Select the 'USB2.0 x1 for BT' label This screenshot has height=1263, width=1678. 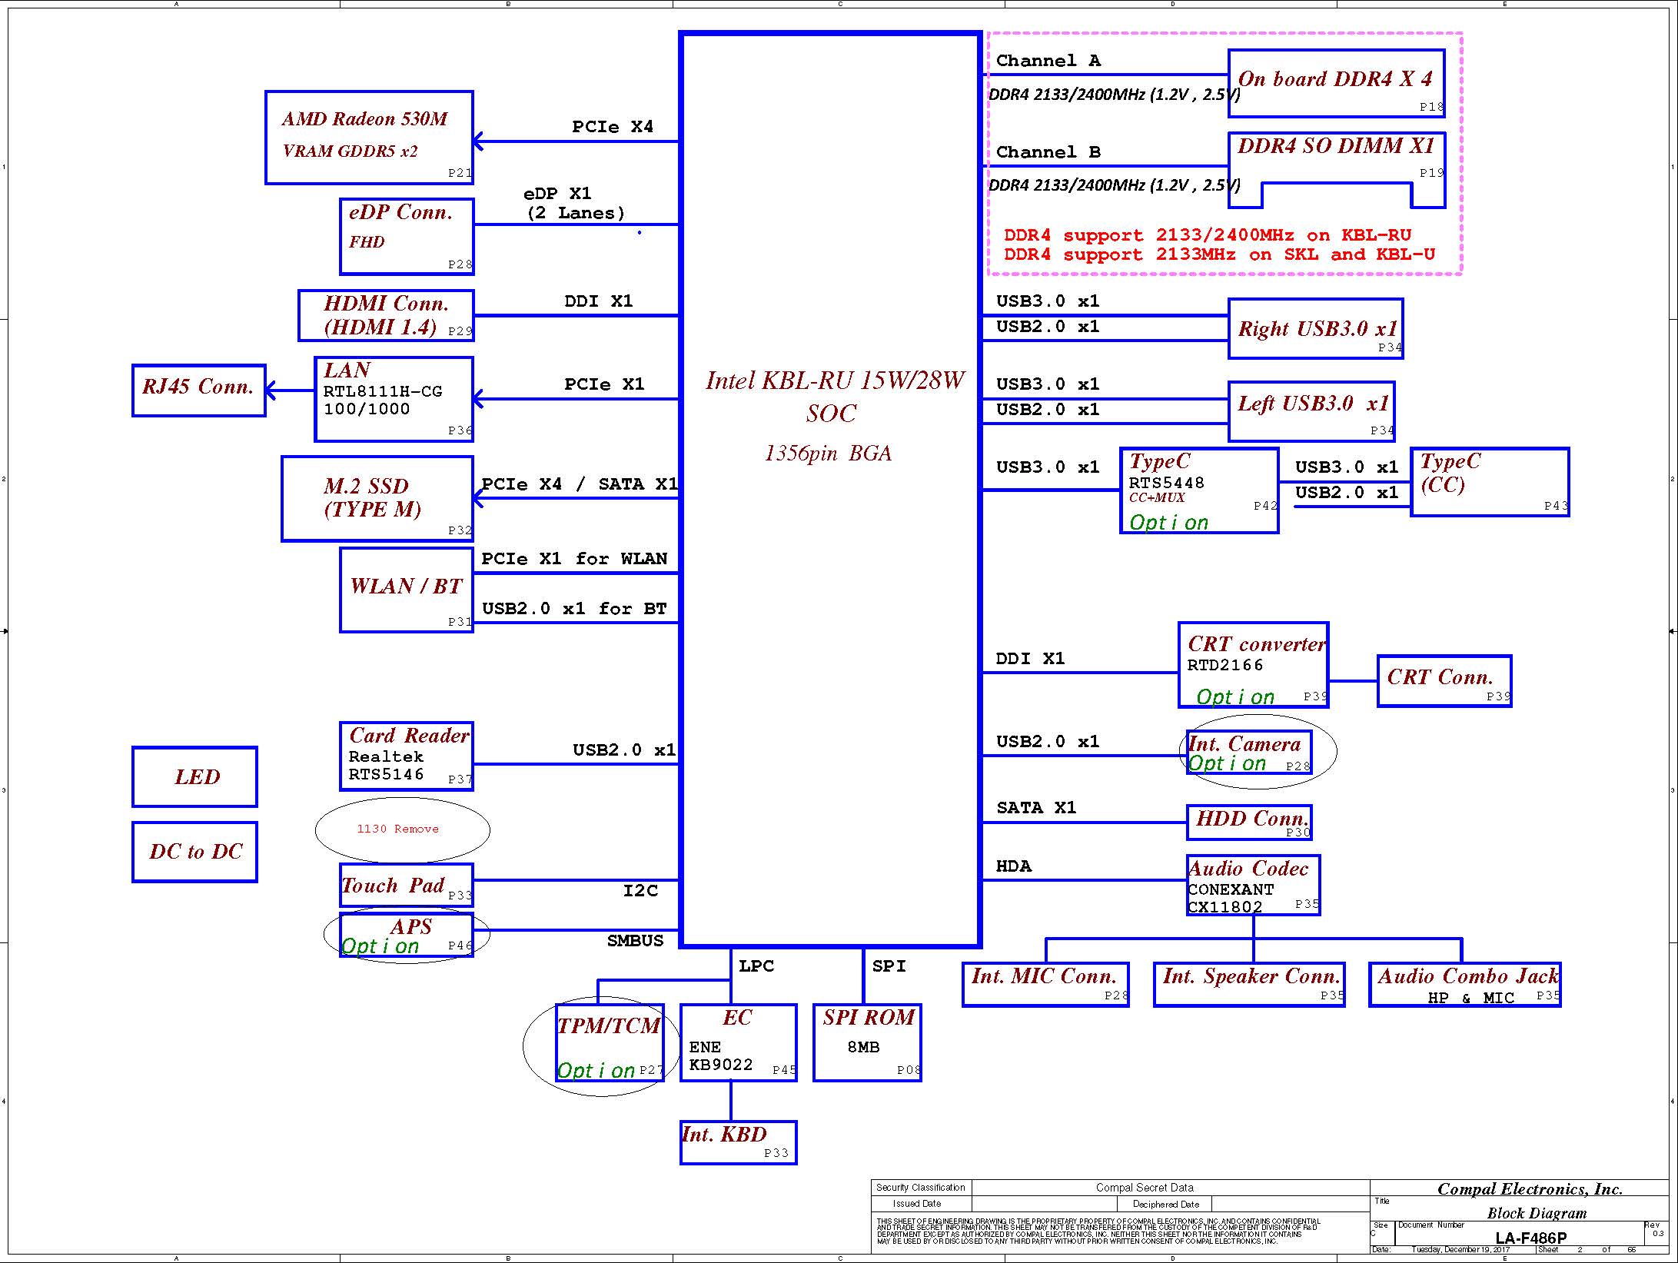click(x=574, y=609)
